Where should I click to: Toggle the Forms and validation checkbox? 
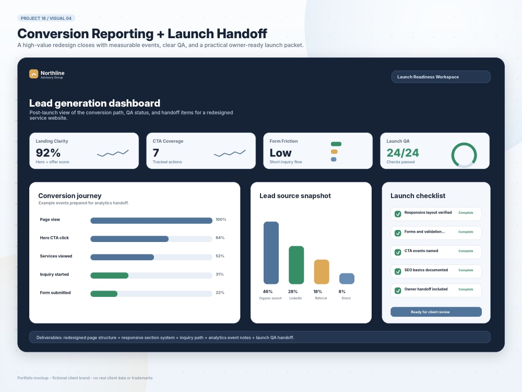point(397,233)
